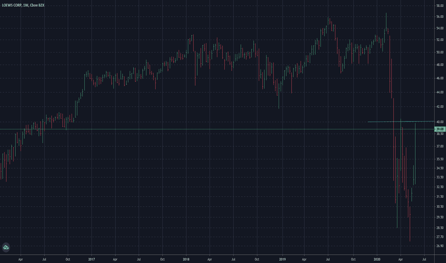Click the LOEWS CORP, 1W, Cboe BZX title
The width and height of the screenshot is (446, 263).
(23, 5)
